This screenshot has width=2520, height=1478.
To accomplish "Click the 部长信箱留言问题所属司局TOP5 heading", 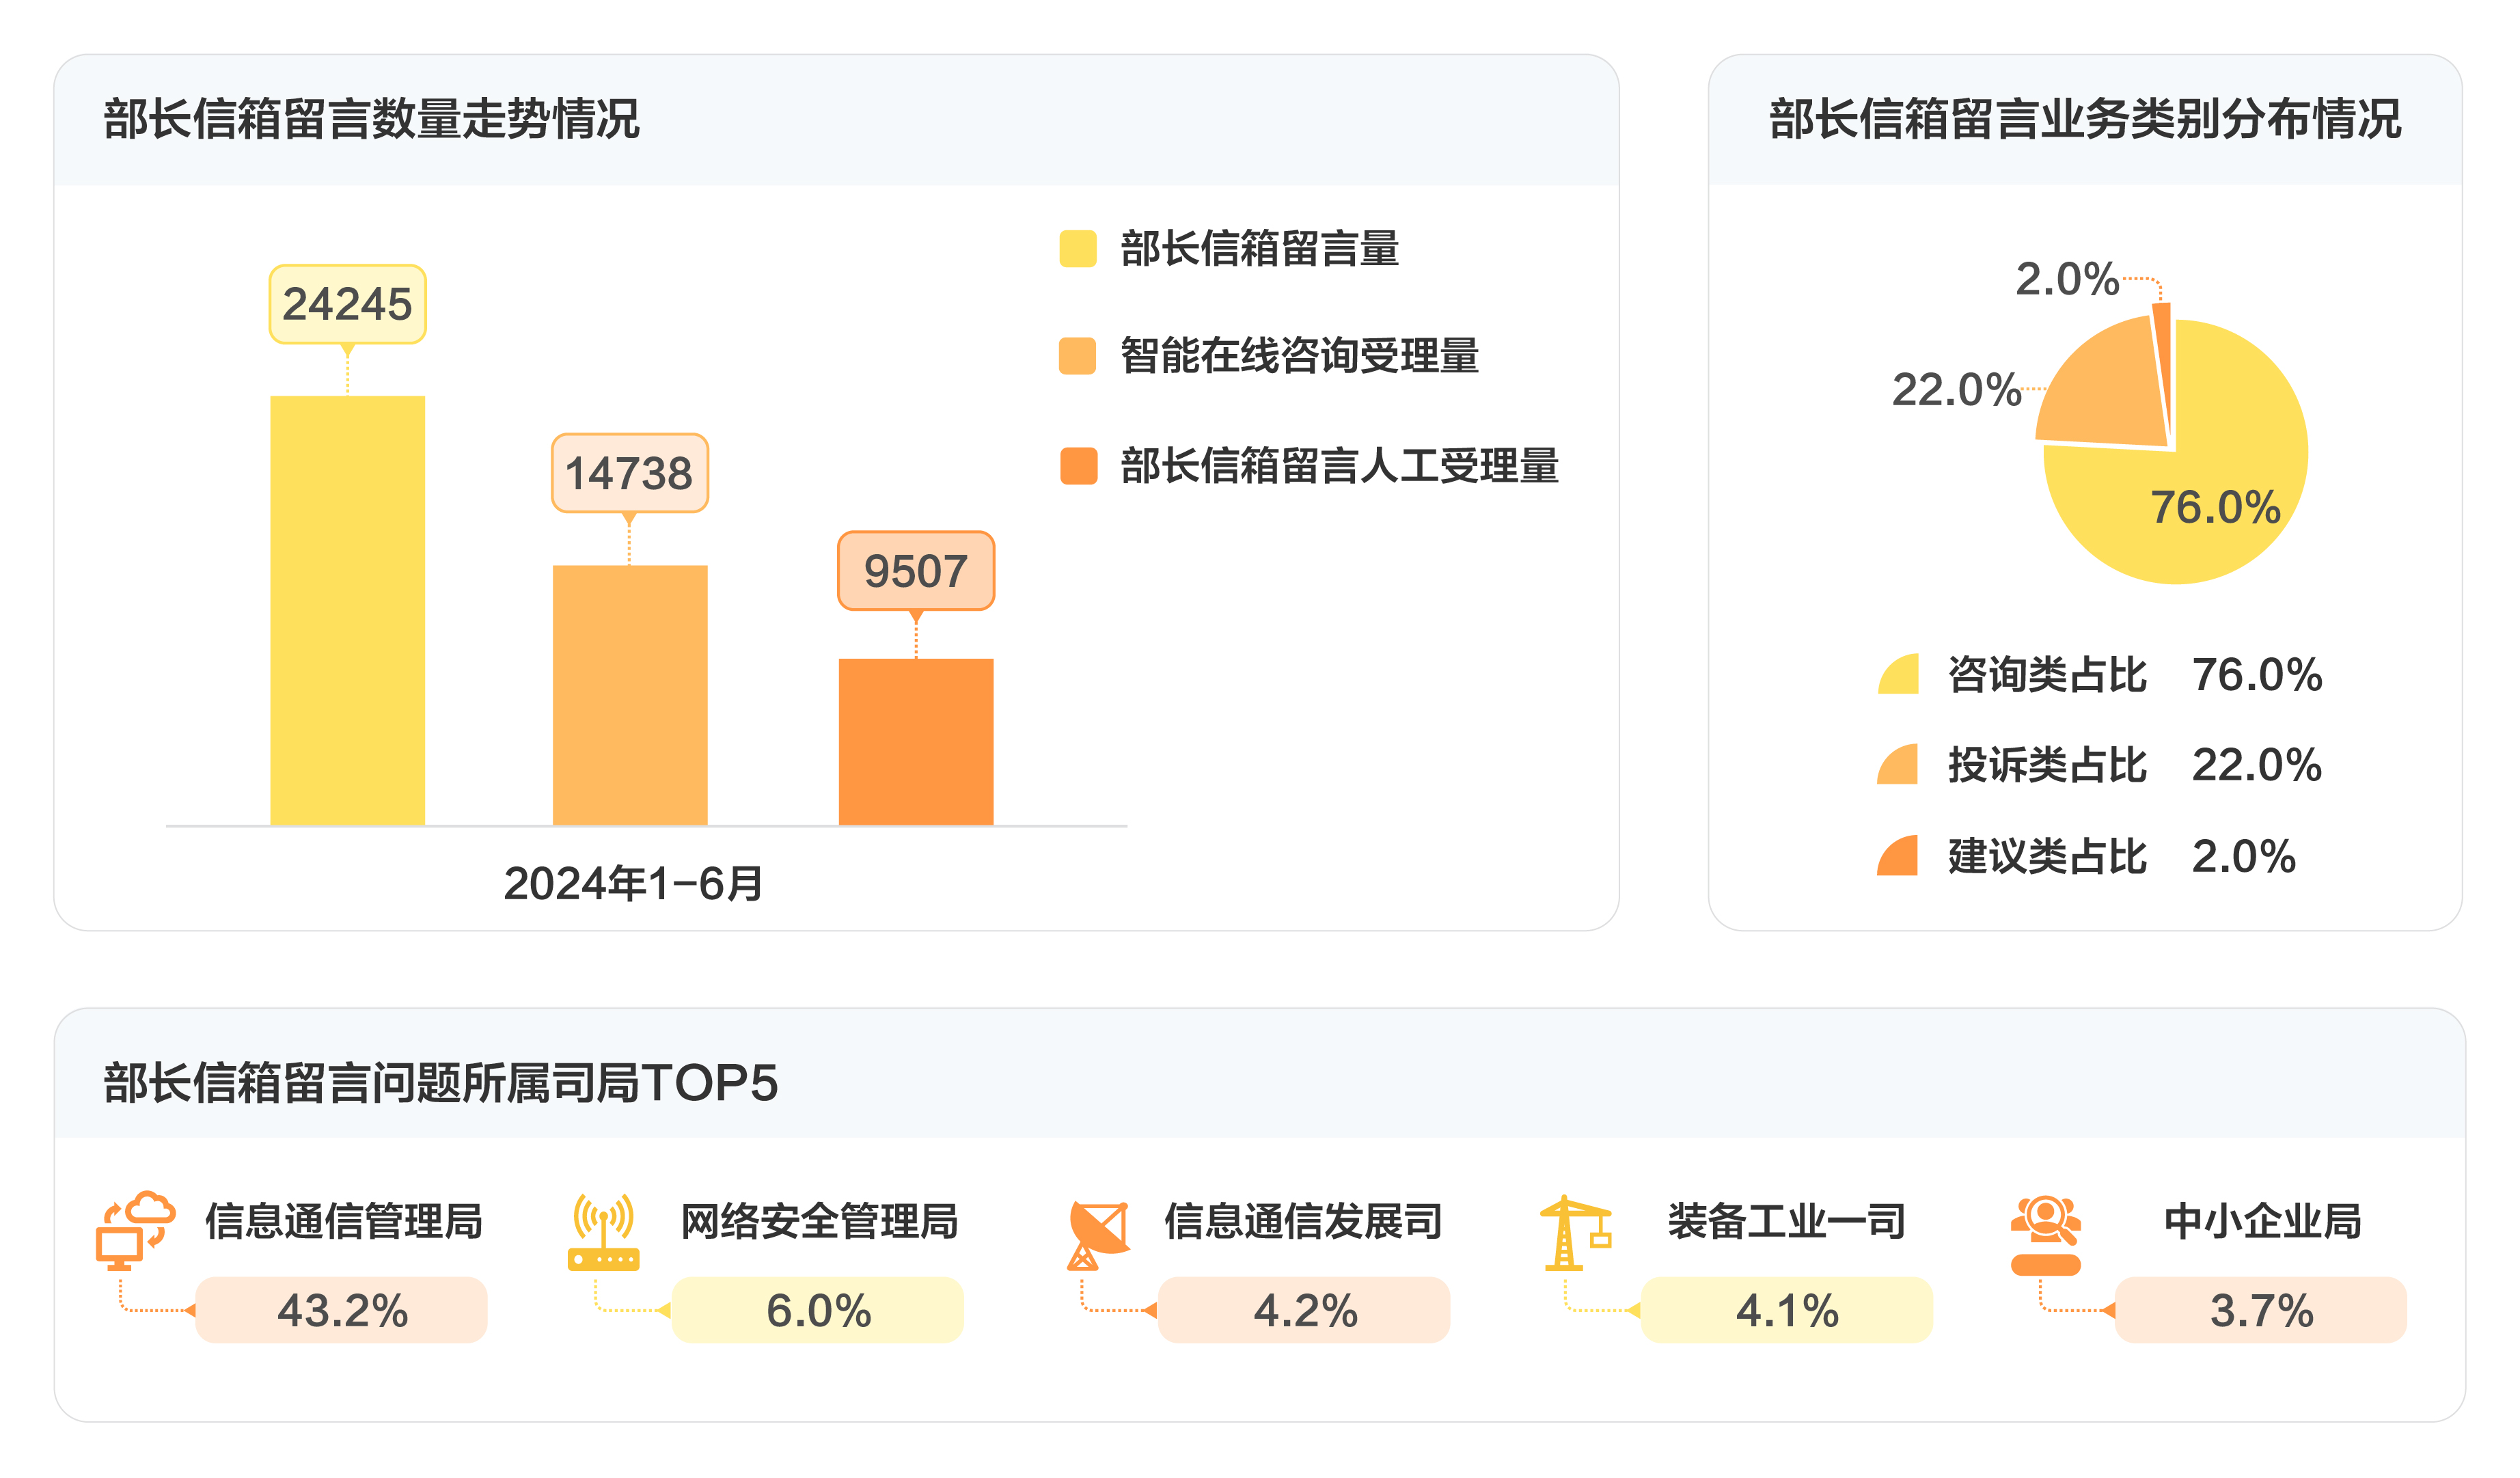I will click(440, 1082).
